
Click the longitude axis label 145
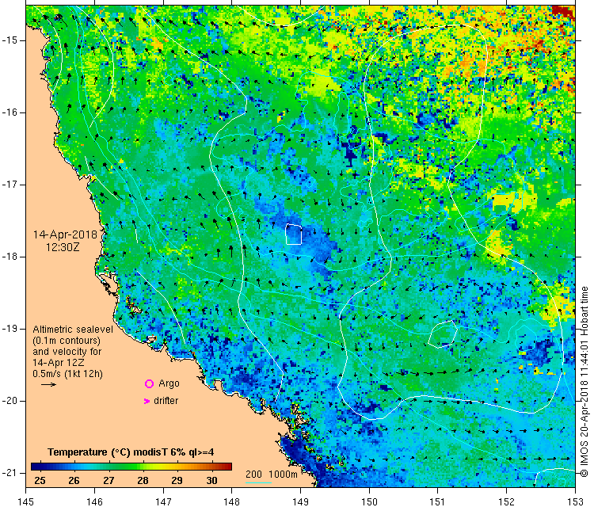[26, 501]
